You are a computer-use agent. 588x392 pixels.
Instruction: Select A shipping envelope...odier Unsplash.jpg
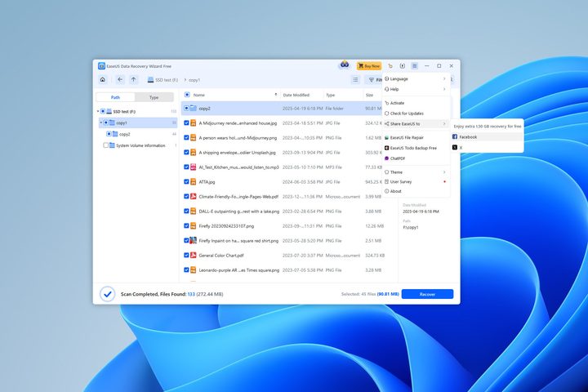click(237, 153)
